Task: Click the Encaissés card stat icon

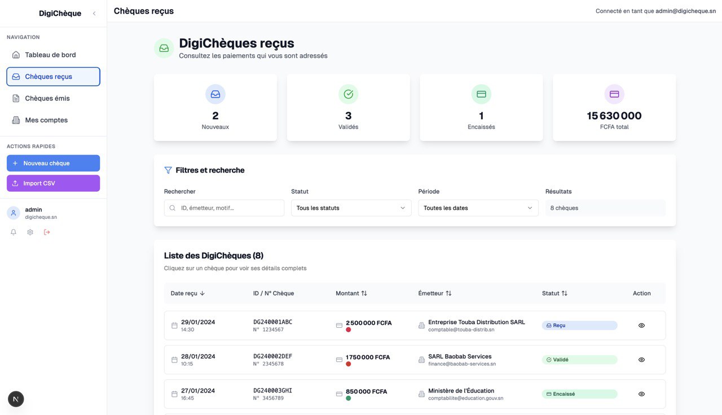Action: click(481, 95)
